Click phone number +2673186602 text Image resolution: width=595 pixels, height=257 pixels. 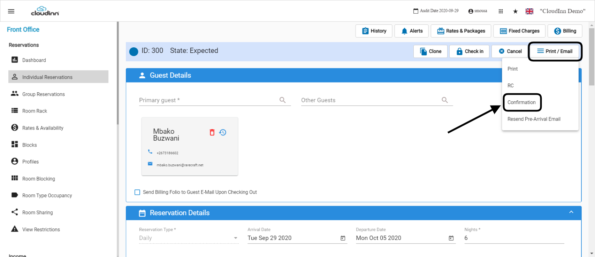pyautogui.click(x=167, y=153)
